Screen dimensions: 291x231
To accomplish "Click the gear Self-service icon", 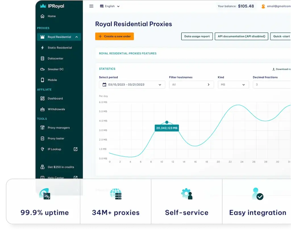I will pyautogui.click(x=187, y=194).
